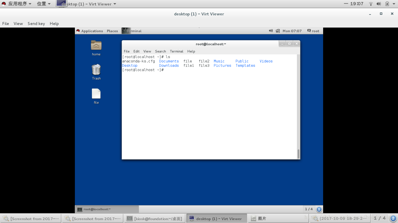398x223 pixels.
Task: Open the 2017-10-09 18-29 taskbar item
Action: click(x=340, y=218)
